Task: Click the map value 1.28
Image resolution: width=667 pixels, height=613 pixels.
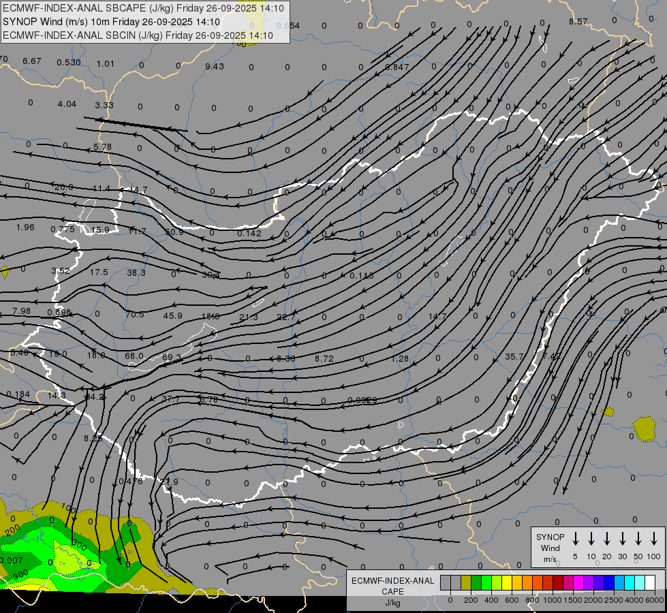Action: (400, 359)
